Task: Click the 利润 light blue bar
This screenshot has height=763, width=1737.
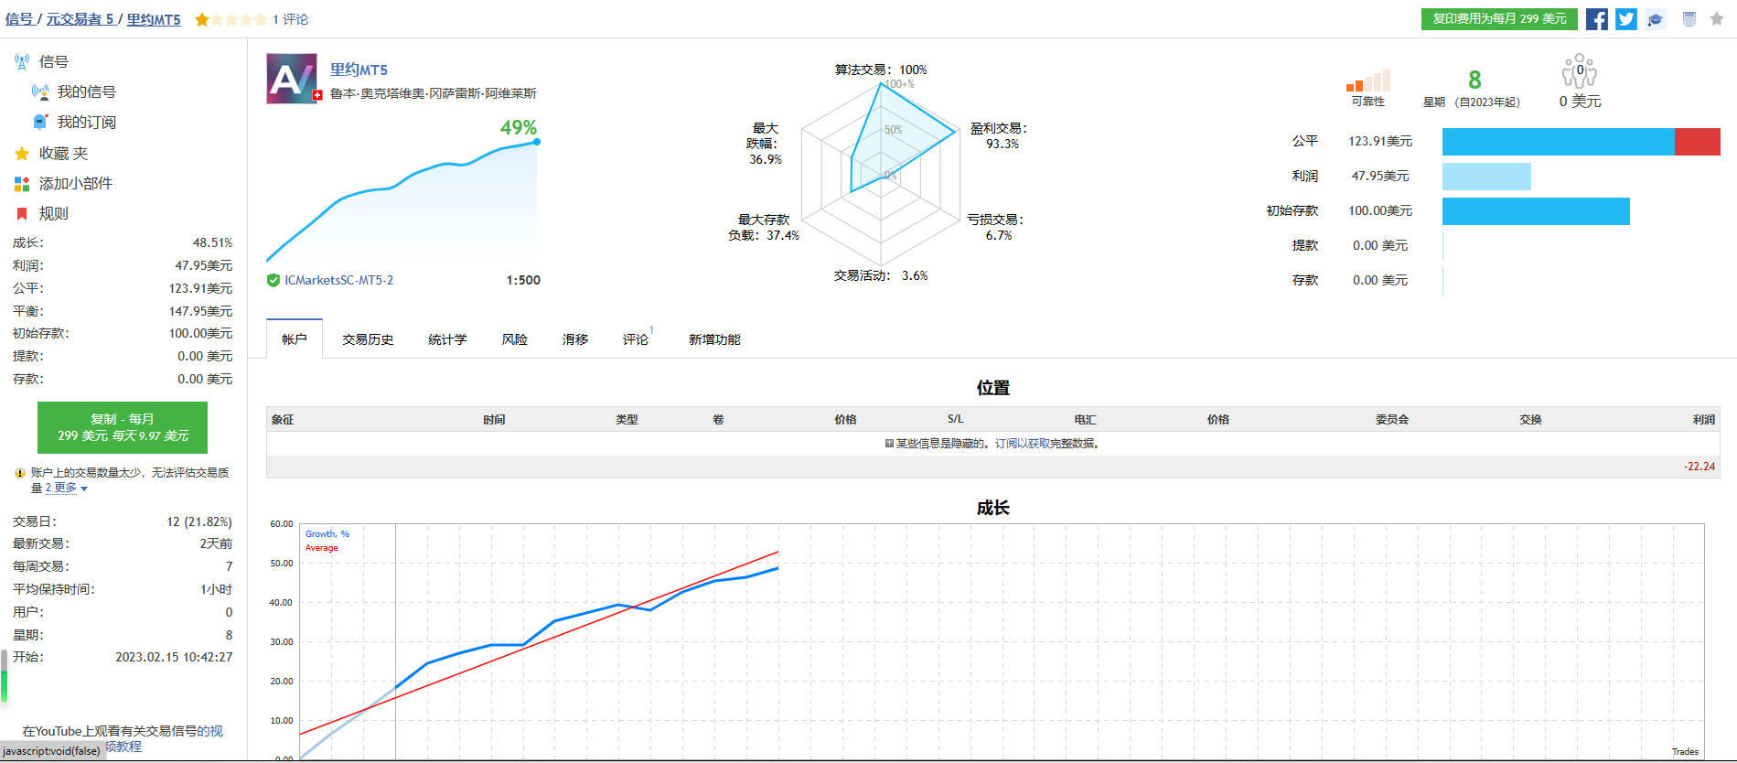Action: 1486,177
